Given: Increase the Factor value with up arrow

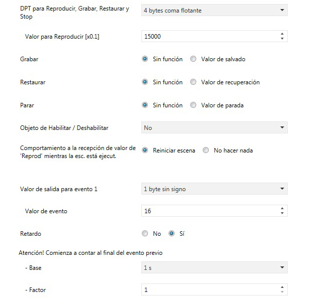Looking at the screenshot, I should click(282, 287).
